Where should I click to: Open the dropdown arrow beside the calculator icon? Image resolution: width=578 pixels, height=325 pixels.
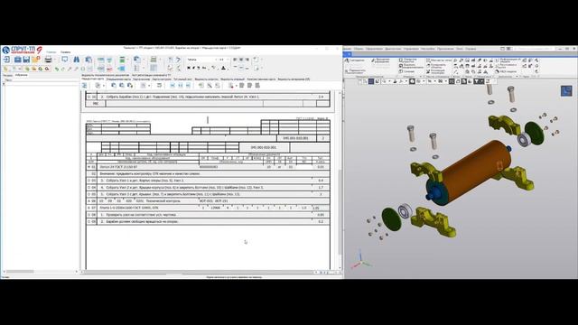coord(160,59)
